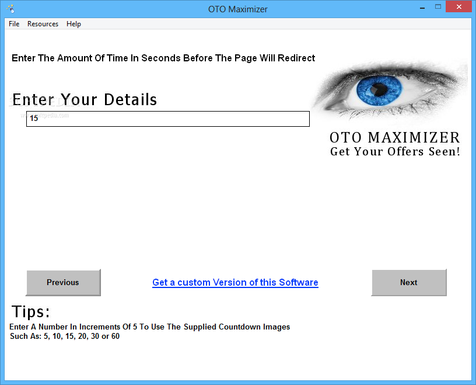Open the Help menu
The width and height of the screenshot is (476, 385).
(73, 24)
